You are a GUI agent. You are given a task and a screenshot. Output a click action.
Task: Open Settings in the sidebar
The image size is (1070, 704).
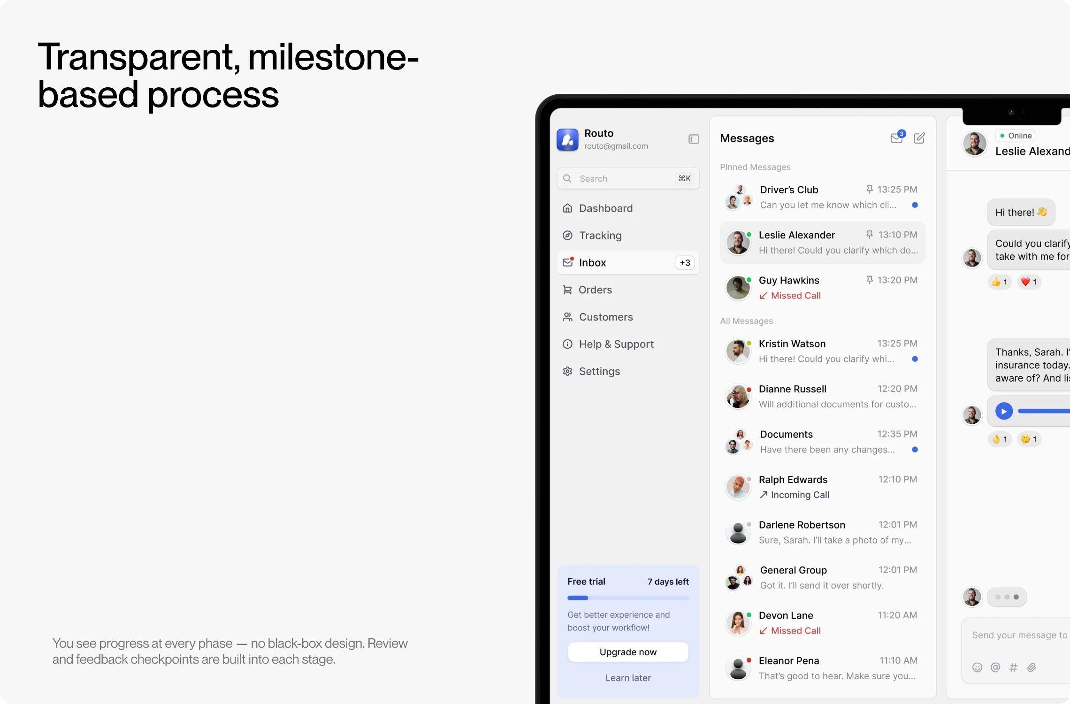[x=628, y=371]
